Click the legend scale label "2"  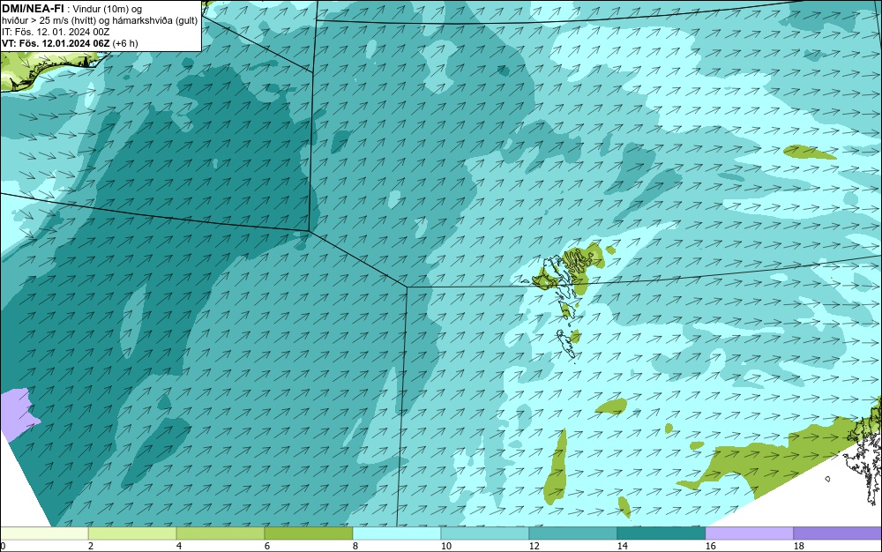click(91, 546)
